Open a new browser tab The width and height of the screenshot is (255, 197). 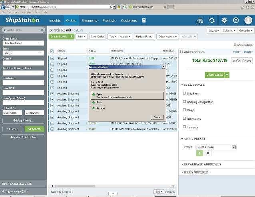point(170,7)
